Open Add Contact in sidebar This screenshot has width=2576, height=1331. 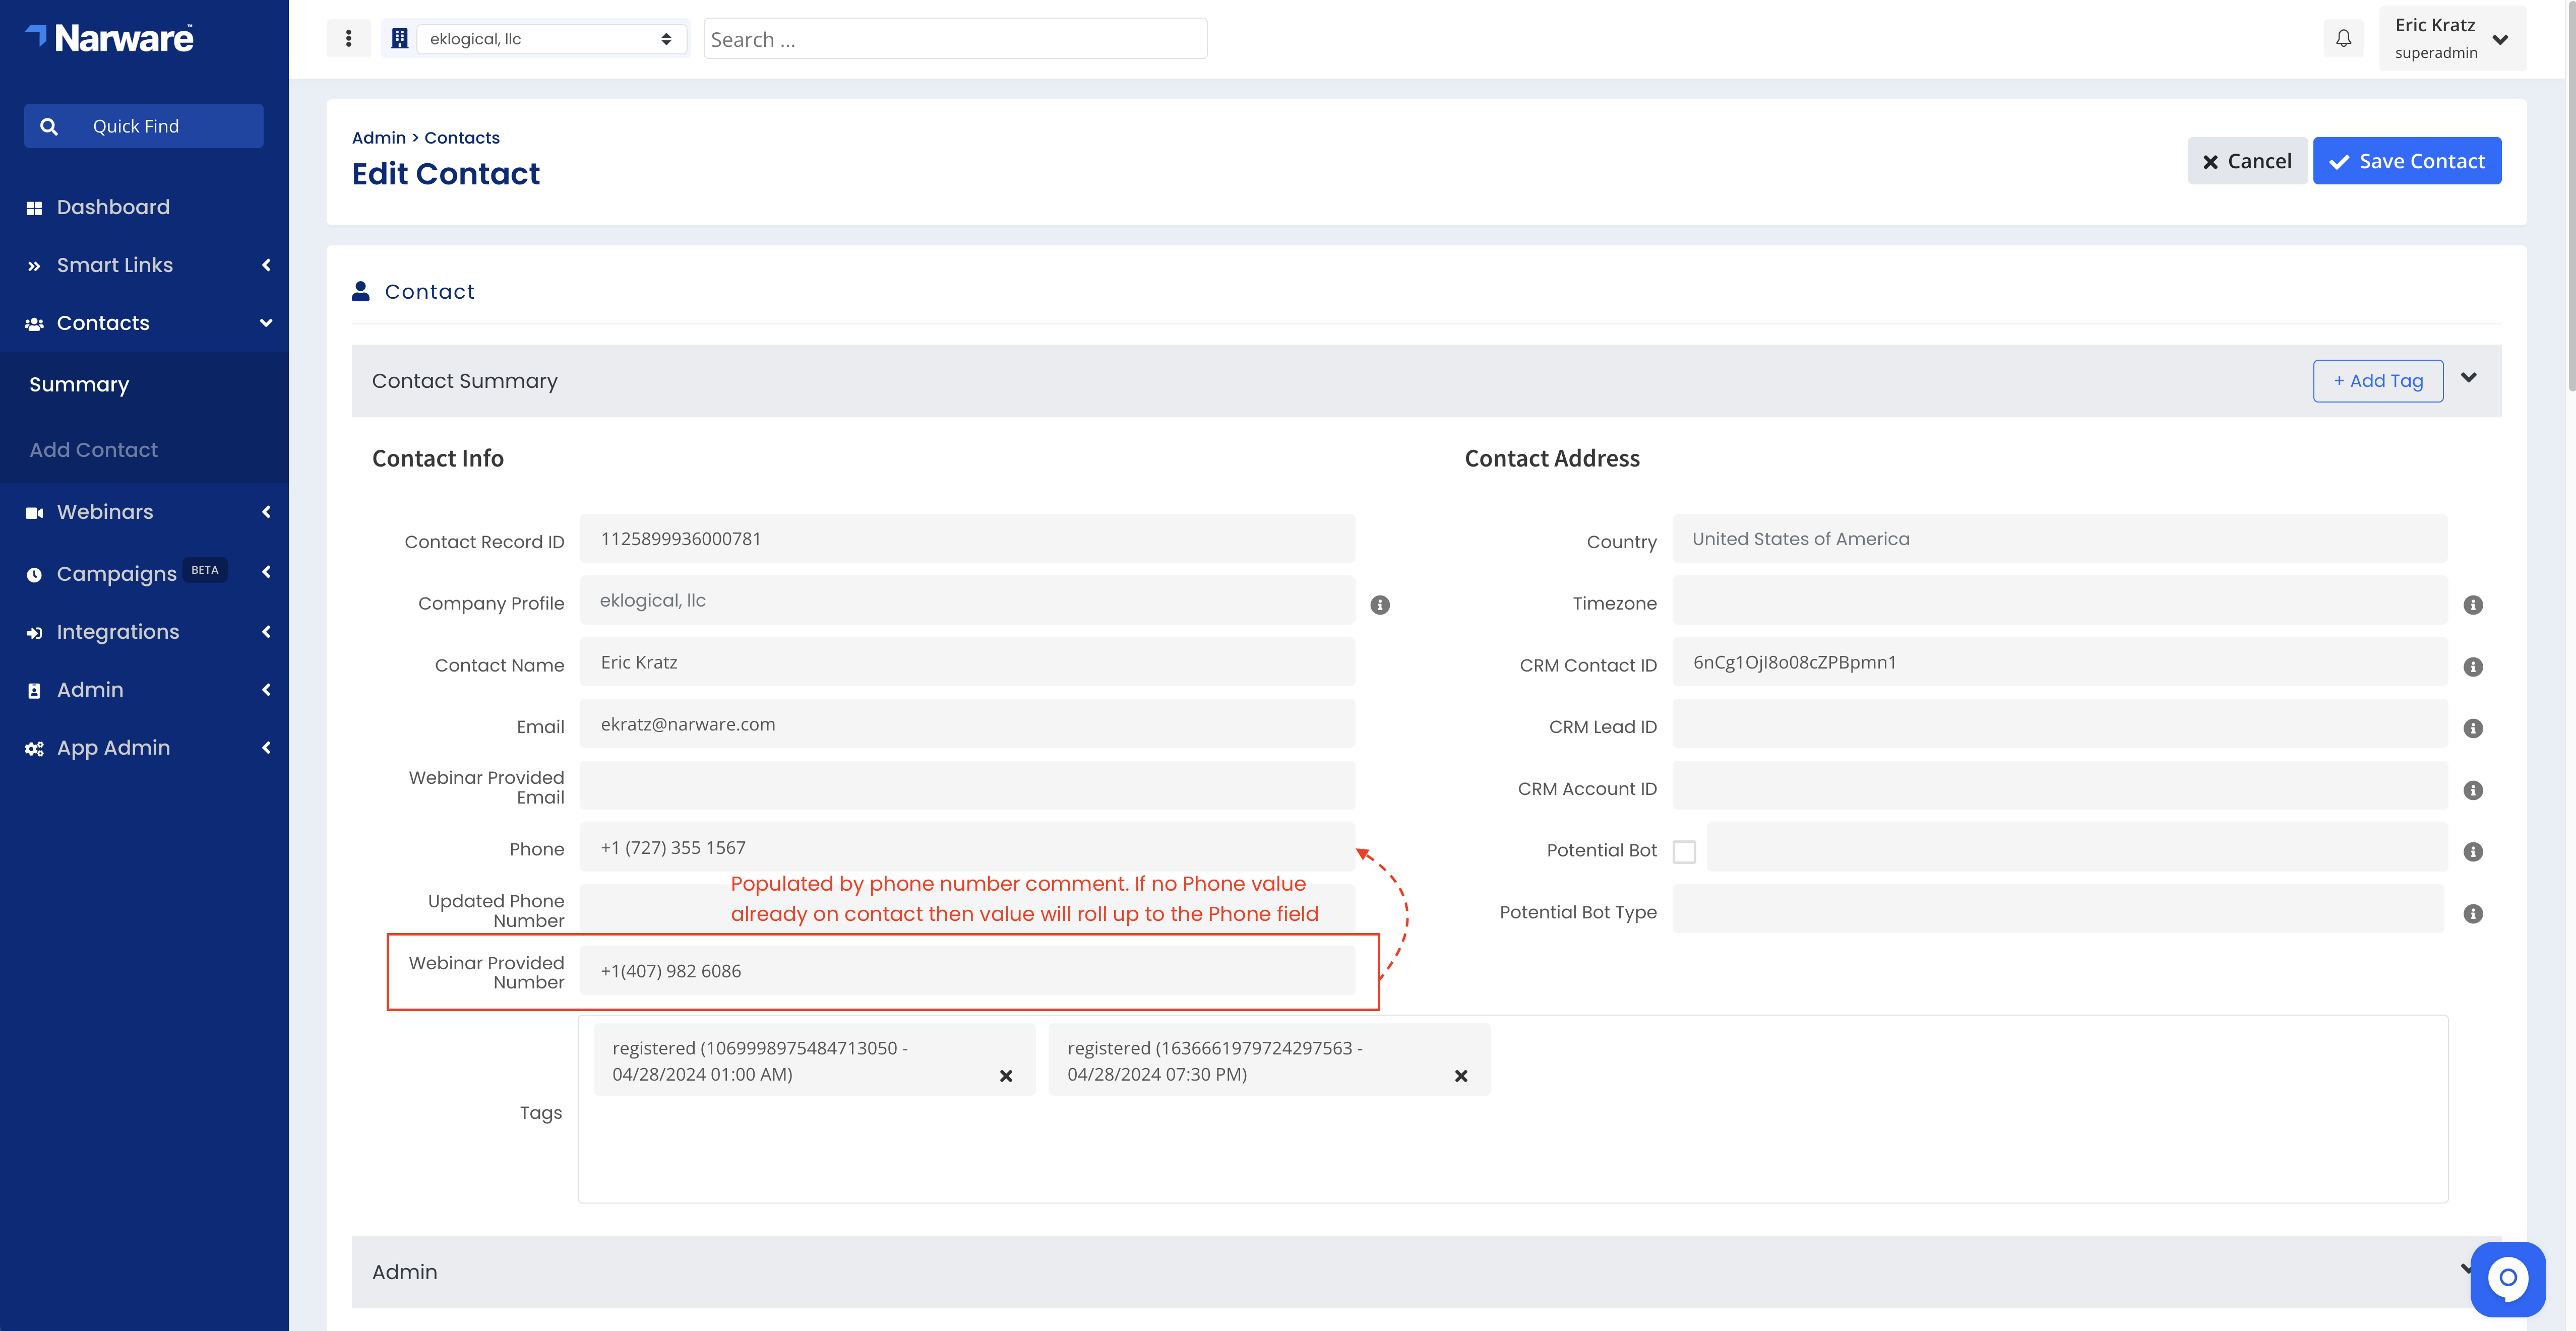tap(94, 450)
